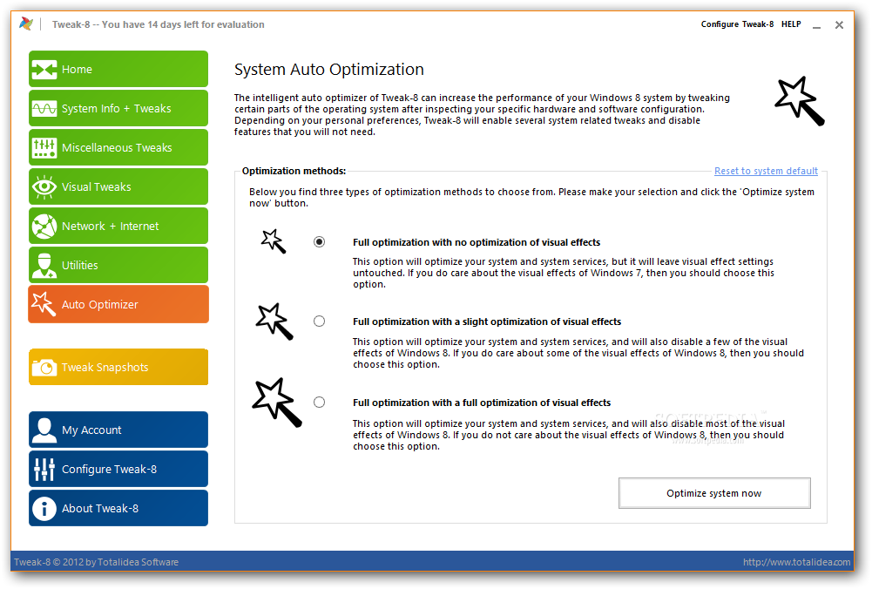Click the Utilities technician icon
872x589 pixels.
coord(44,265)
